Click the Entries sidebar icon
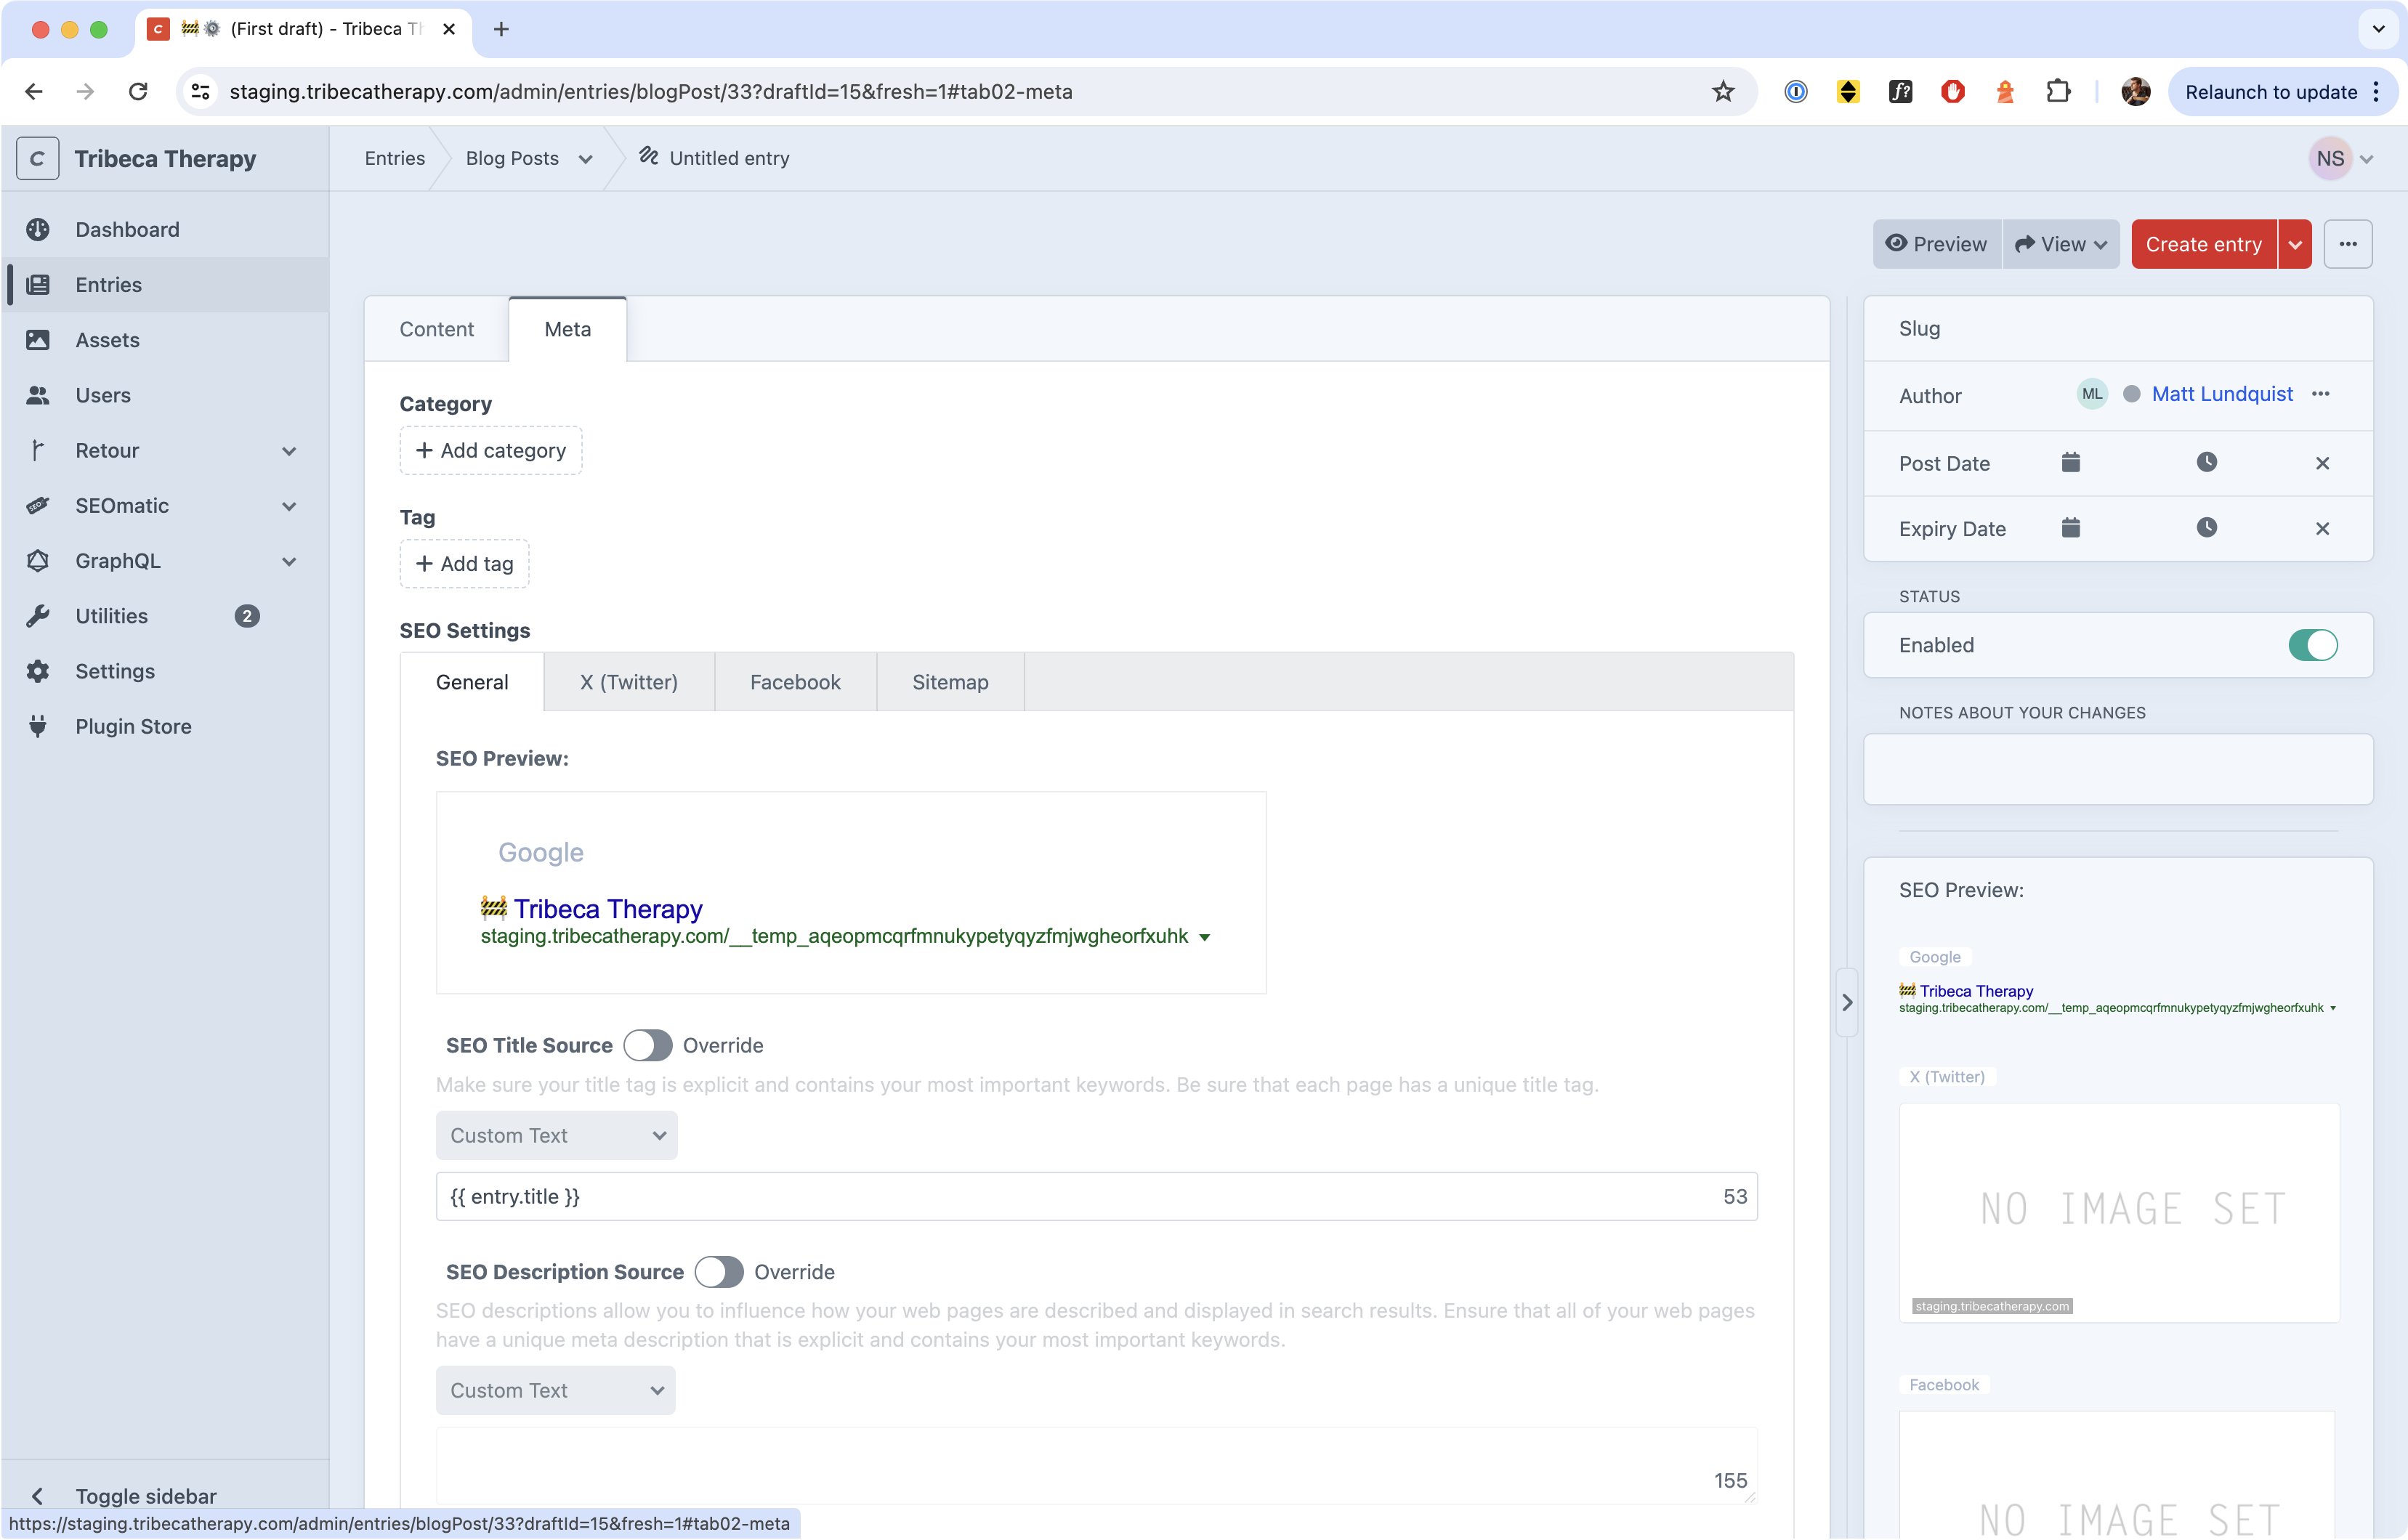This screenshot has width=2408, height=1540. (x=38, y=285)
